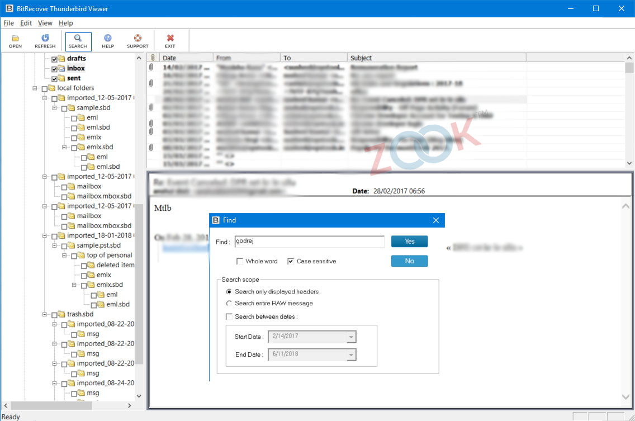Click folder tree scroll-right arrow
The image size is (635, 421).
pos(129,405)
